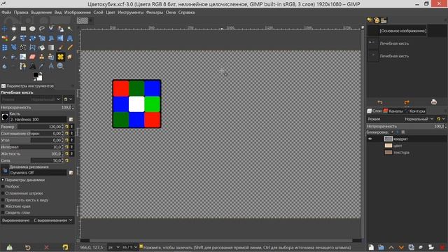Click the undo arrow in history panel
Viewport: 448px width, 252px height.
point(379,102)
